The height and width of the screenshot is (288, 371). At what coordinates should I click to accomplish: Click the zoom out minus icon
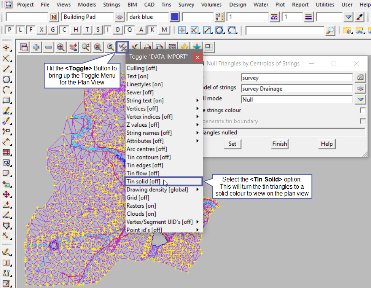48,47
